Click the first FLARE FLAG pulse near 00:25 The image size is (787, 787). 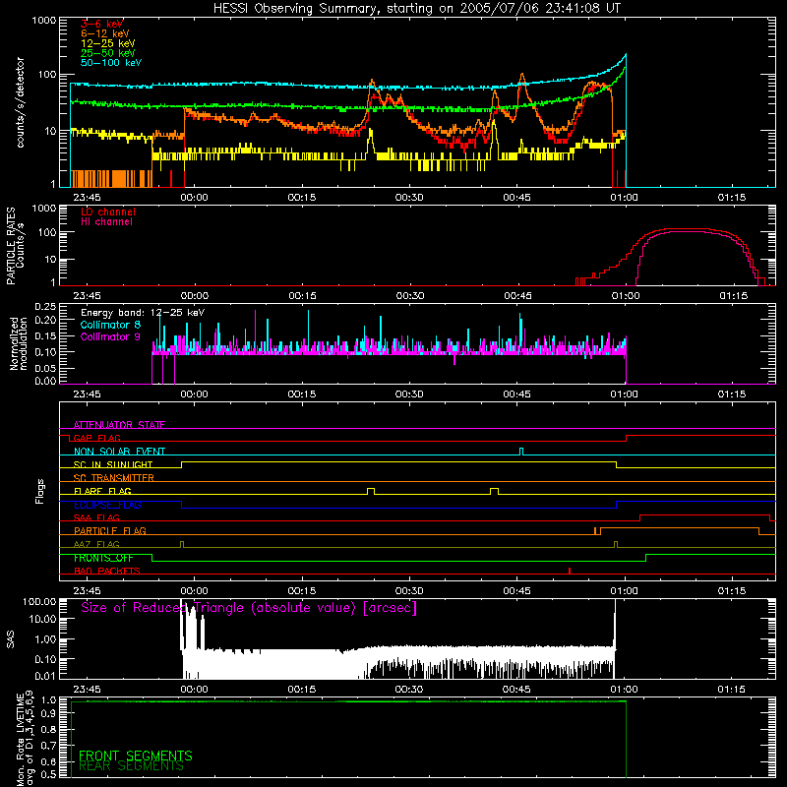pos(371,491)
